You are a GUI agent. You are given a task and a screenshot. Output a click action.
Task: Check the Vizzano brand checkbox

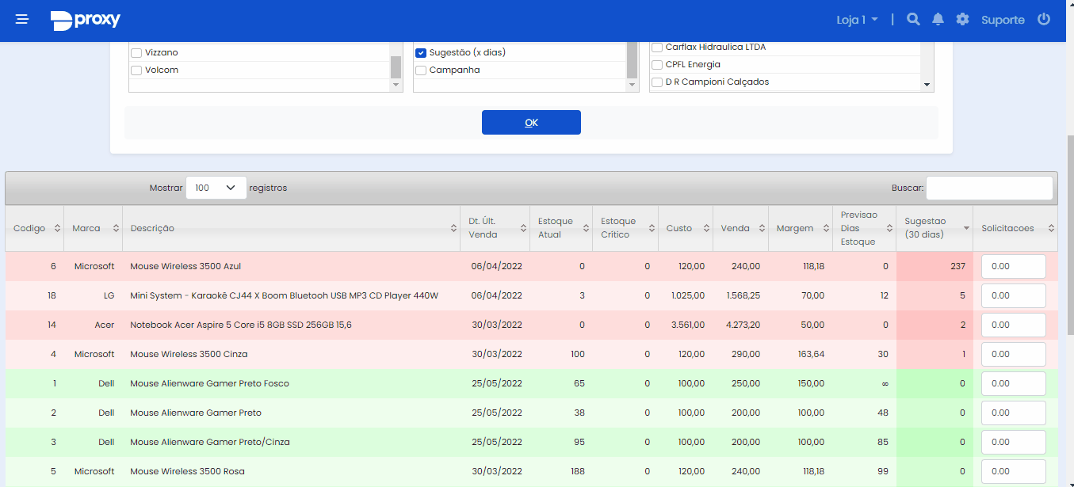[x=136, y=53]
